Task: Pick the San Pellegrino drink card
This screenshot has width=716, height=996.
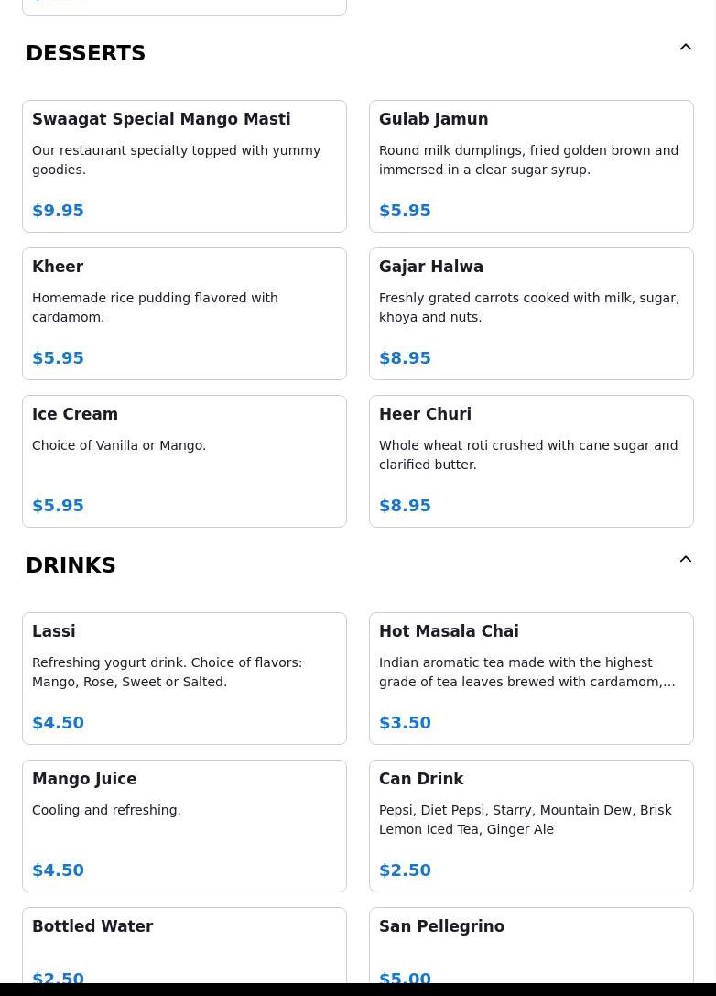Action: tap(531, 946)
